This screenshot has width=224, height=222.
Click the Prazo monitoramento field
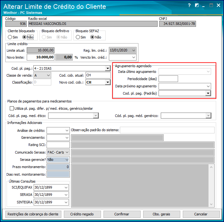point(58,167)
